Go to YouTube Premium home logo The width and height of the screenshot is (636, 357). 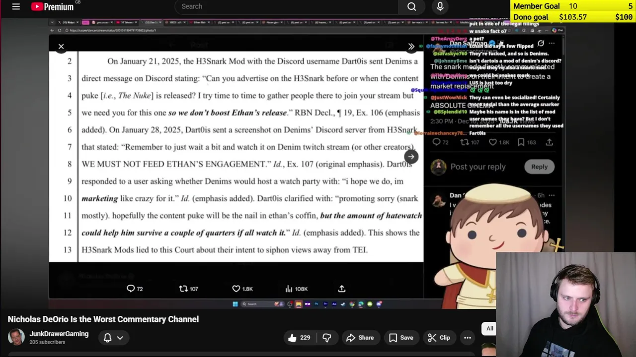[53, 6]
